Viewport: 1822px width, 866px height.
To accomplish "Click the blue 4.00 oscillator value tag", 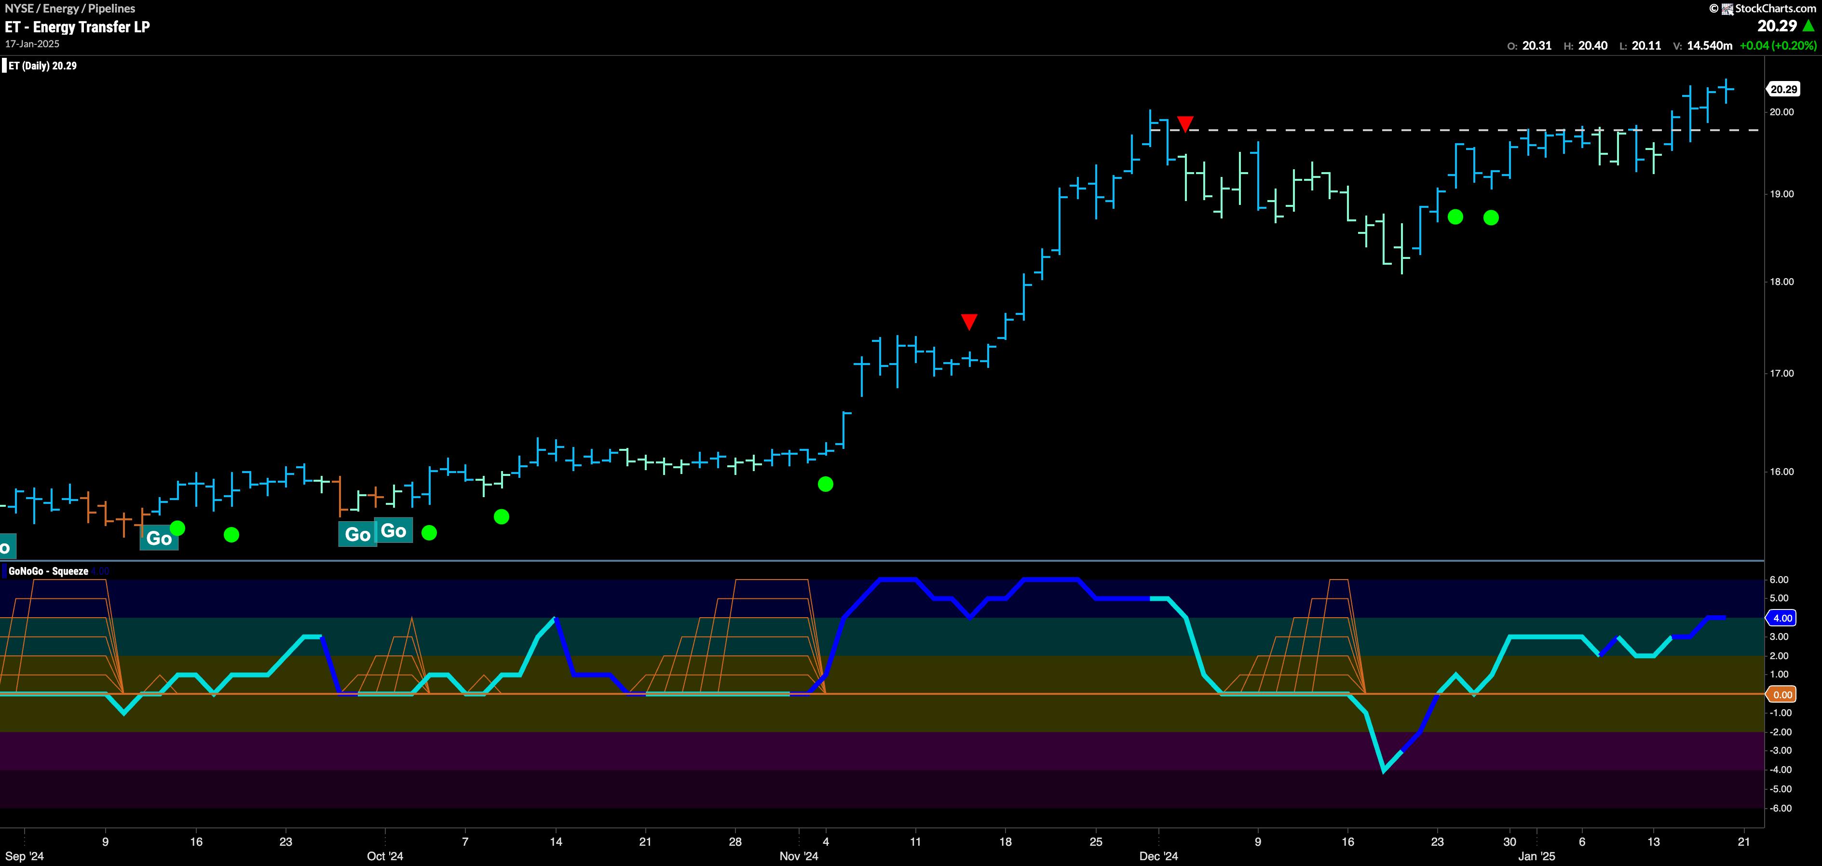I will coord(1781,618).
